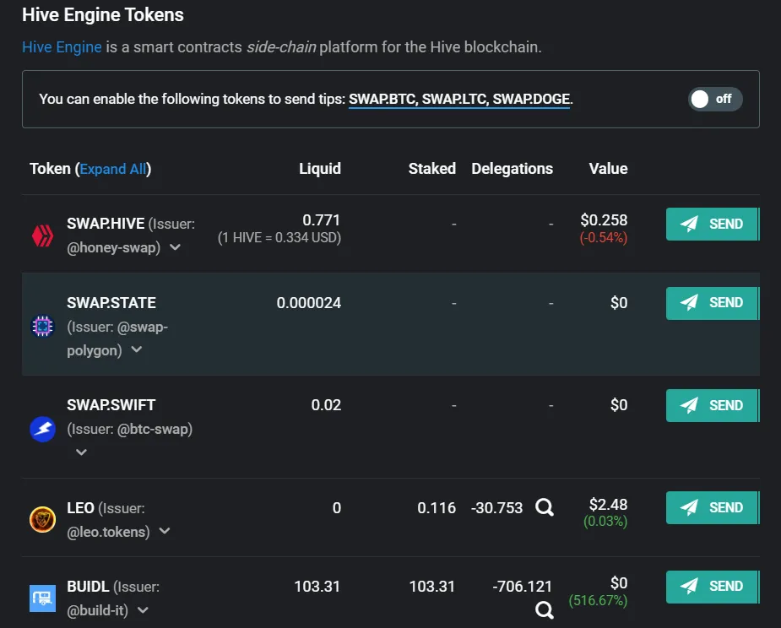Click the Hive Engine Tokens heading
Image resolution: width=781 pixels, height=628 pixels.
[x=103, y=15]
